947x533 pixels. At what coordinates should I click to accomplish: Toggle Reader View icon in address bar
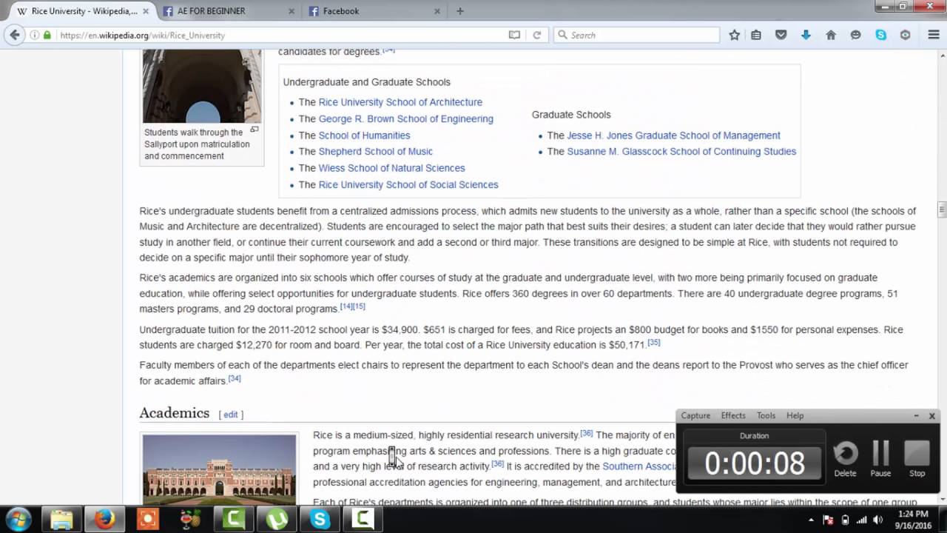click(x=514, y=35)
